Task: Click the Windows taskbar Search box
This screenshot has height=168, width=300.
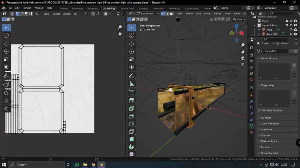Action: 36,165
